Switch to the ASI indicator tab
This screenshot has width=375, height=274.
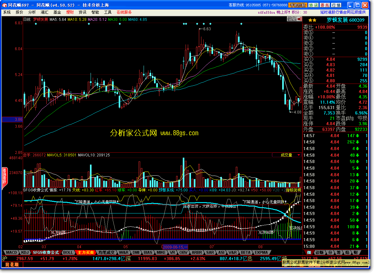222,253
